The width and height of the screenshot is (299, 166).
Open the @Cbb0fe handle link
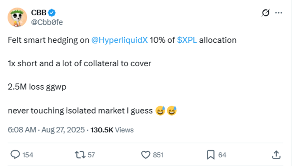47,22
